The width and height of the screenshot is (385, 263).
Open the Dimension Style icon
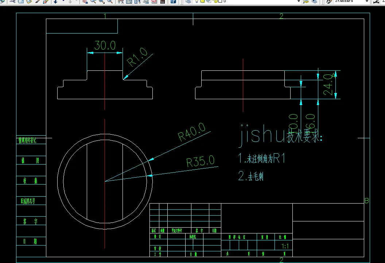376,1
